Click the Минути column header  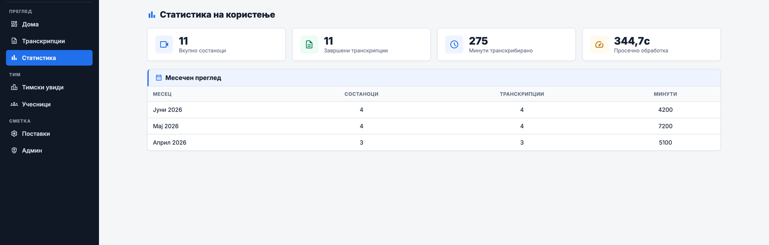(665, 94)
